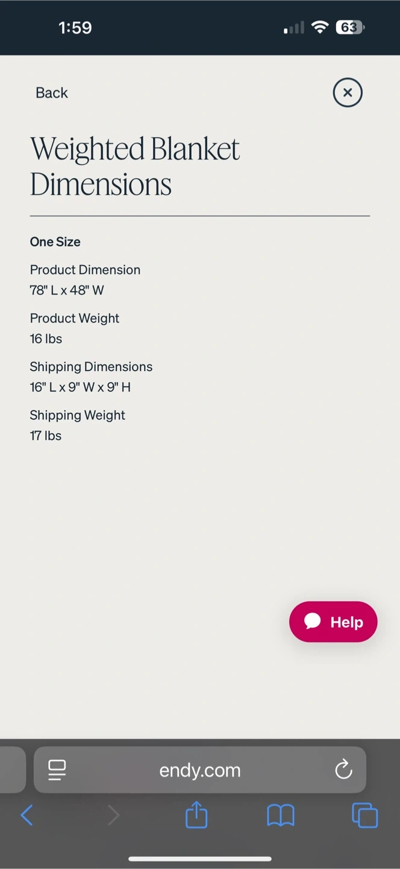The image size is (400, 869).
Task: Tap the home indicator bar
Action: [x=200, y=859]
